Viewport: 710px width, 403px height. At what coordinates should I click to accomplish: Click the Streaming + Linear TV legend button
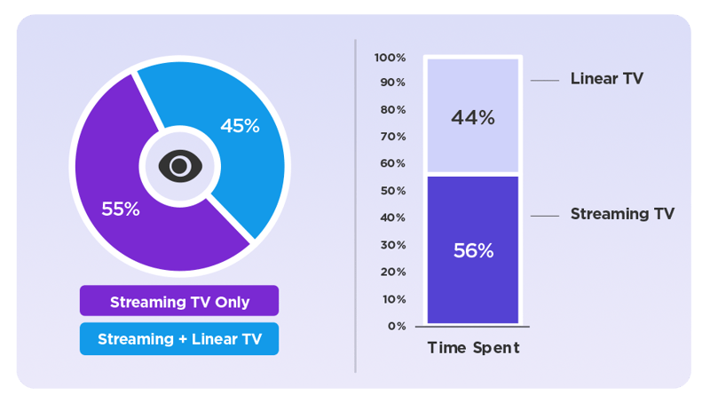179,339
